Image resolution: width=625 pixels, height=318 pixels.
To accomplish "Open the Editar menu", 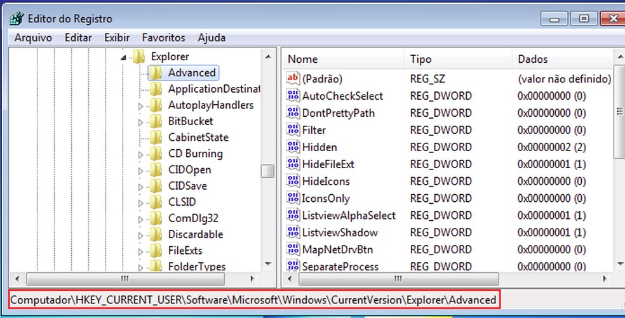I will click(x=78, y=38).
